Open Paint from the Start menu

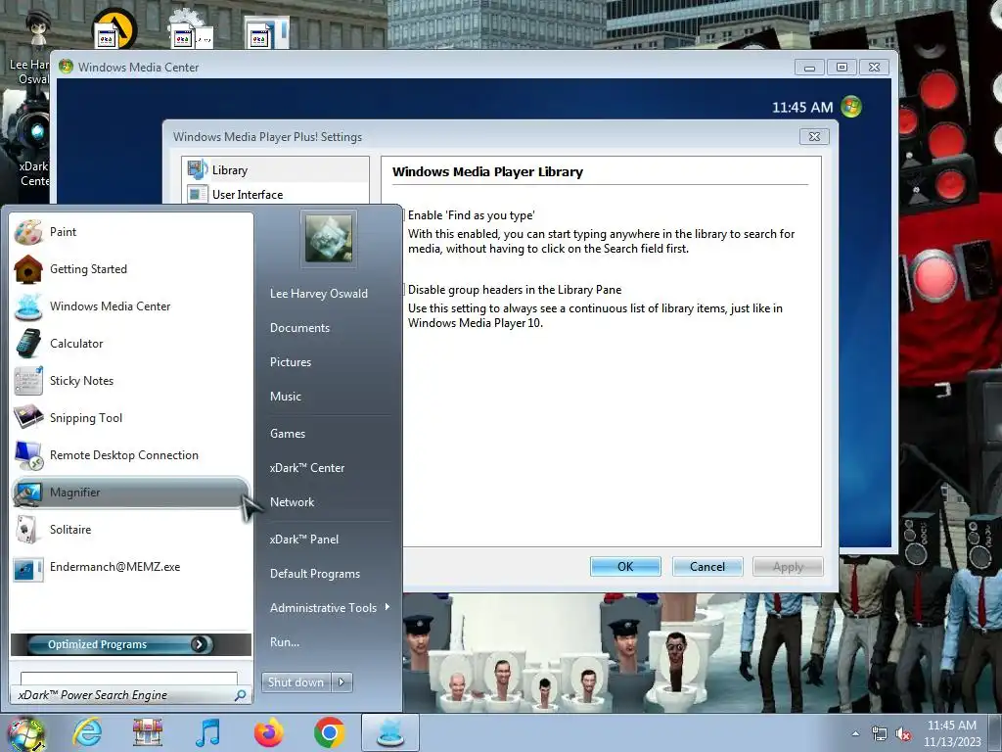[x=131, y=232]
